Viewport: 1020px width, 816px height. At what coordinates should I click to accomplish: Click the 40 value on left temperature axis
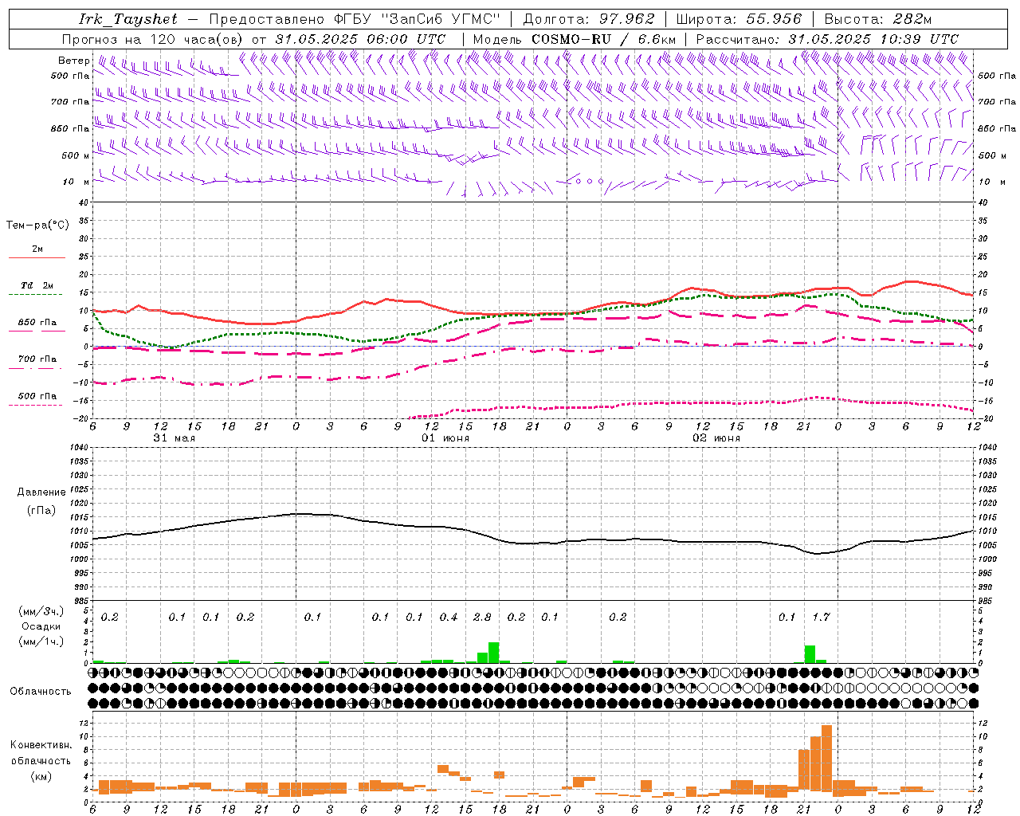tap(82, 202)
